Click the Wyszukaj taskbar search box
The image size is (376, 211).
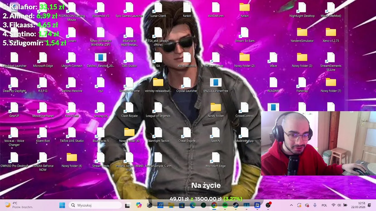(x=95, y=205)
